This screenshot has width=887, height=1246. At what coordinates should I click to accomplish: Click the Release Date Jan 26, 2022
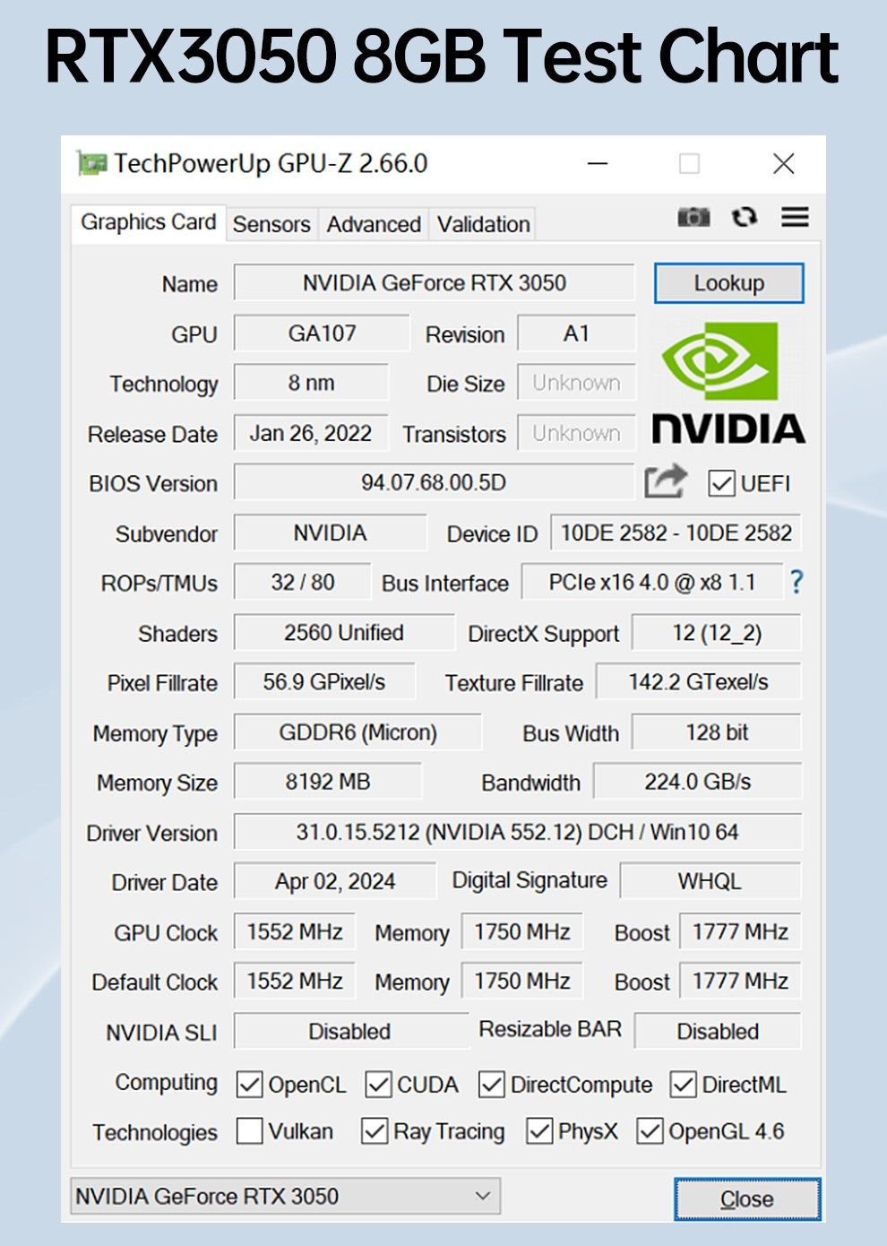[x=311, y=433]
